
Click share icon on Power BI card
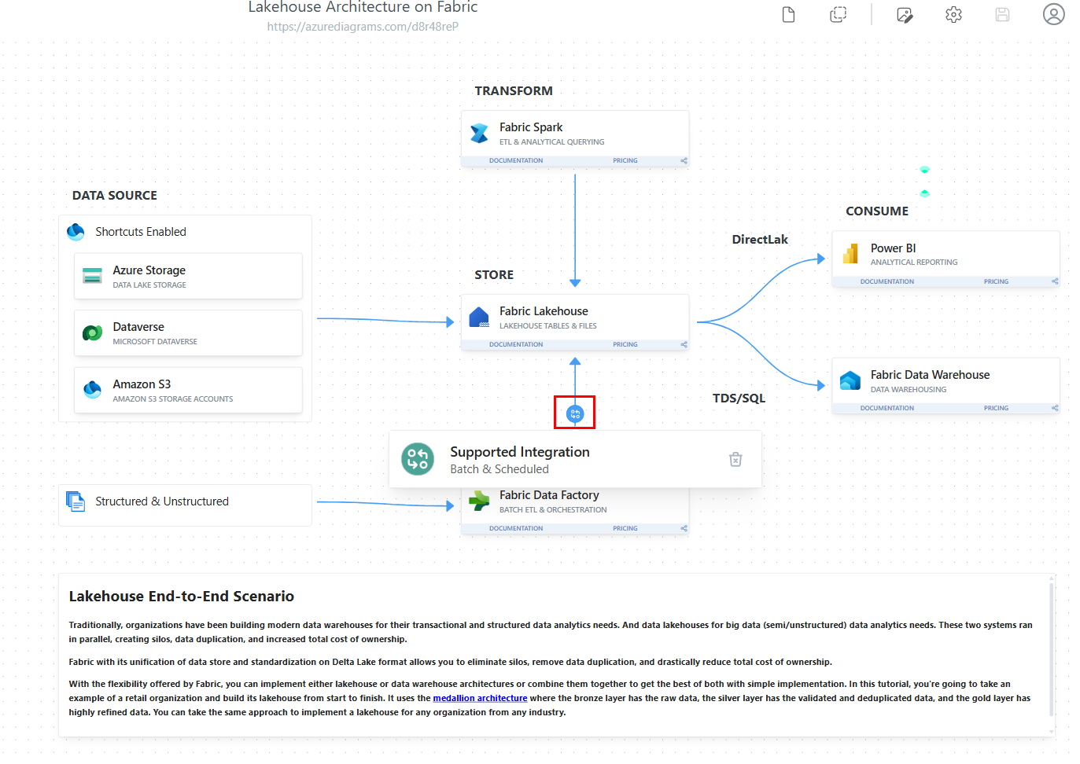(1055, 281)
